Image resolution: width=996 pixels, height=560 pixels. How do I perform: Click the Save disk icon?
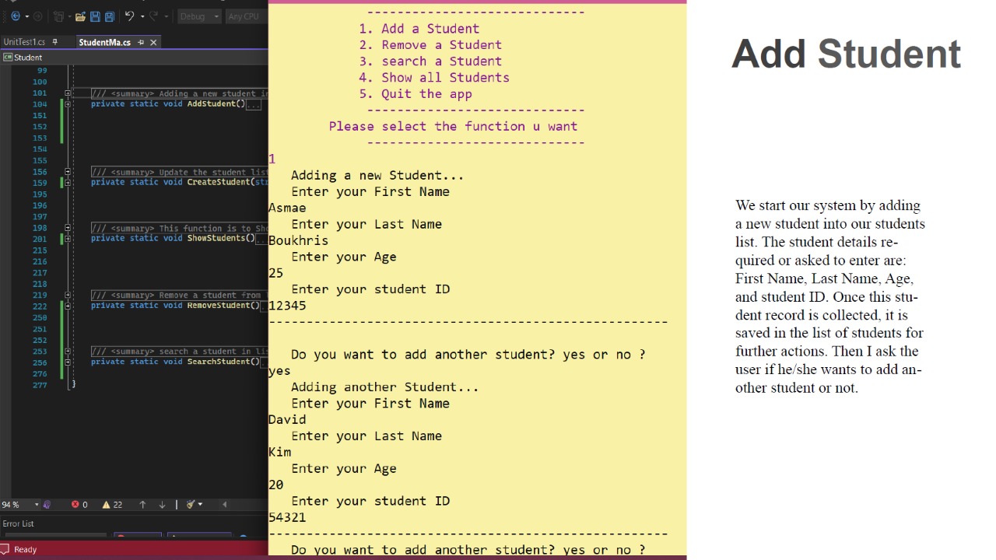pyautogui.click(x=95, y=16)
